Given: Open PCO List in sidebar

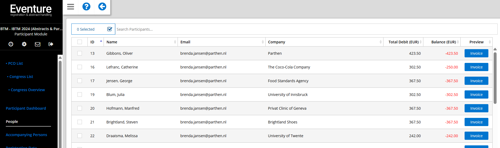Looking at the screenshot, I should tap(15, 63).
